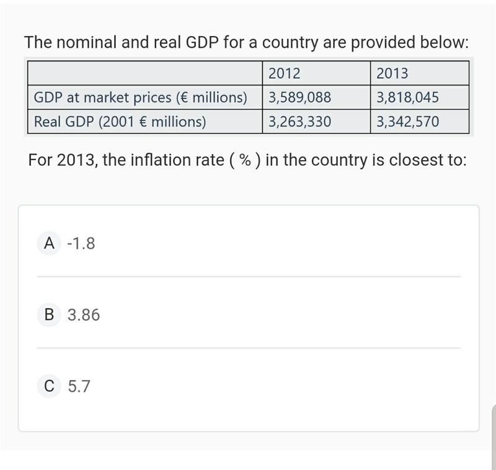Viewport: 496px width, 470px height.
Task: Click the 2013 column header cell
Action: [420, 73]
